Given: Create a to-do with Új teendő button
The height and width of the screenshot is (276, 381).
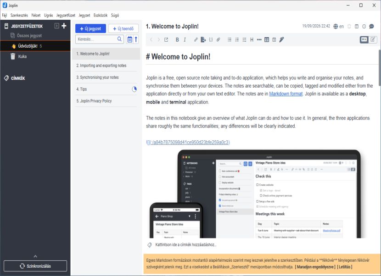Looking at the screenshot, I should pyautogui.click(x=123, y=28).
